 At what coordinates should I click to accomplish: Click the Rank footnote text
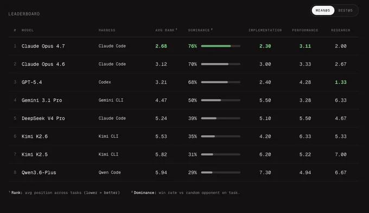pos(65,192)
